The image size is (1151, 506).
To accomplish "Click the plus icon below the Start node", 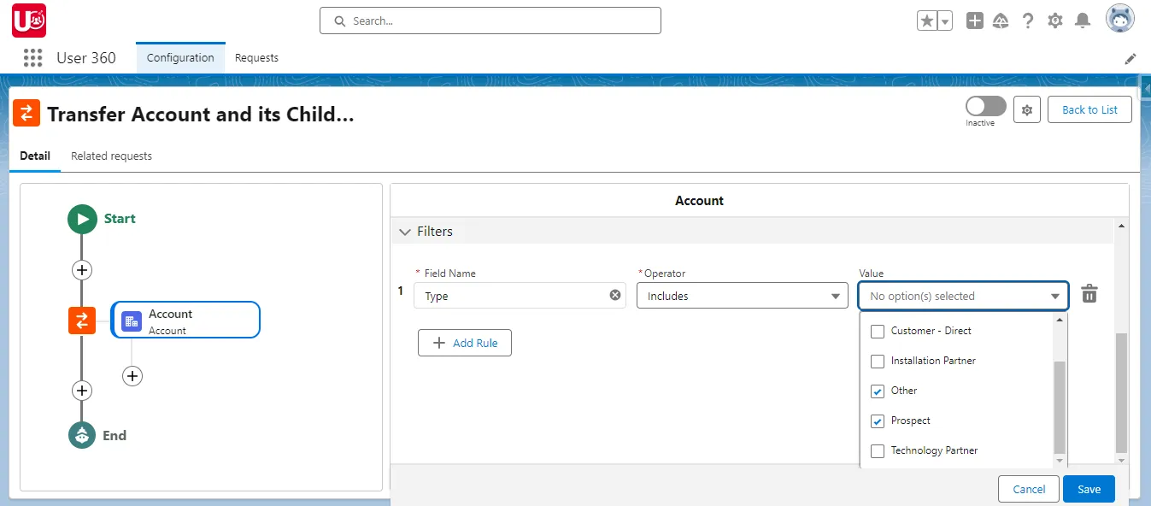I will pyautogui.click(x=82, y=269).
